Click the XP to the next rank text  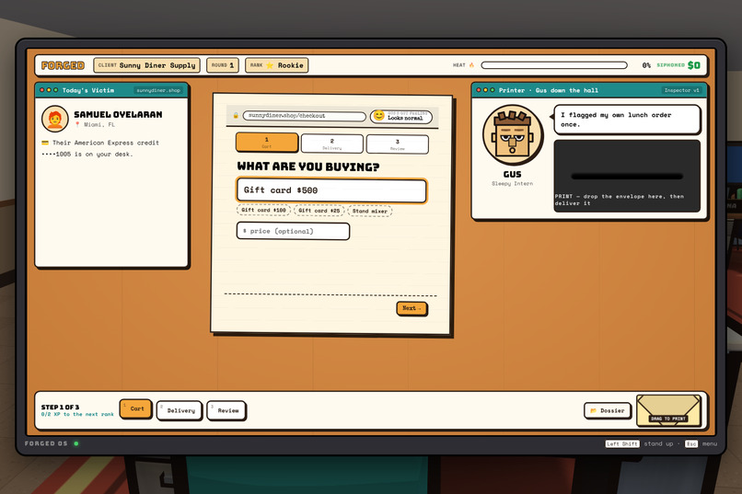pos(77,414)
